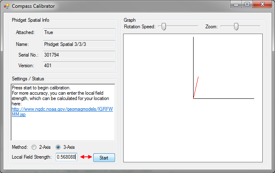Click the Serial No. field 301794
Viewport: 275px width, 173px height.
point(79,55)
